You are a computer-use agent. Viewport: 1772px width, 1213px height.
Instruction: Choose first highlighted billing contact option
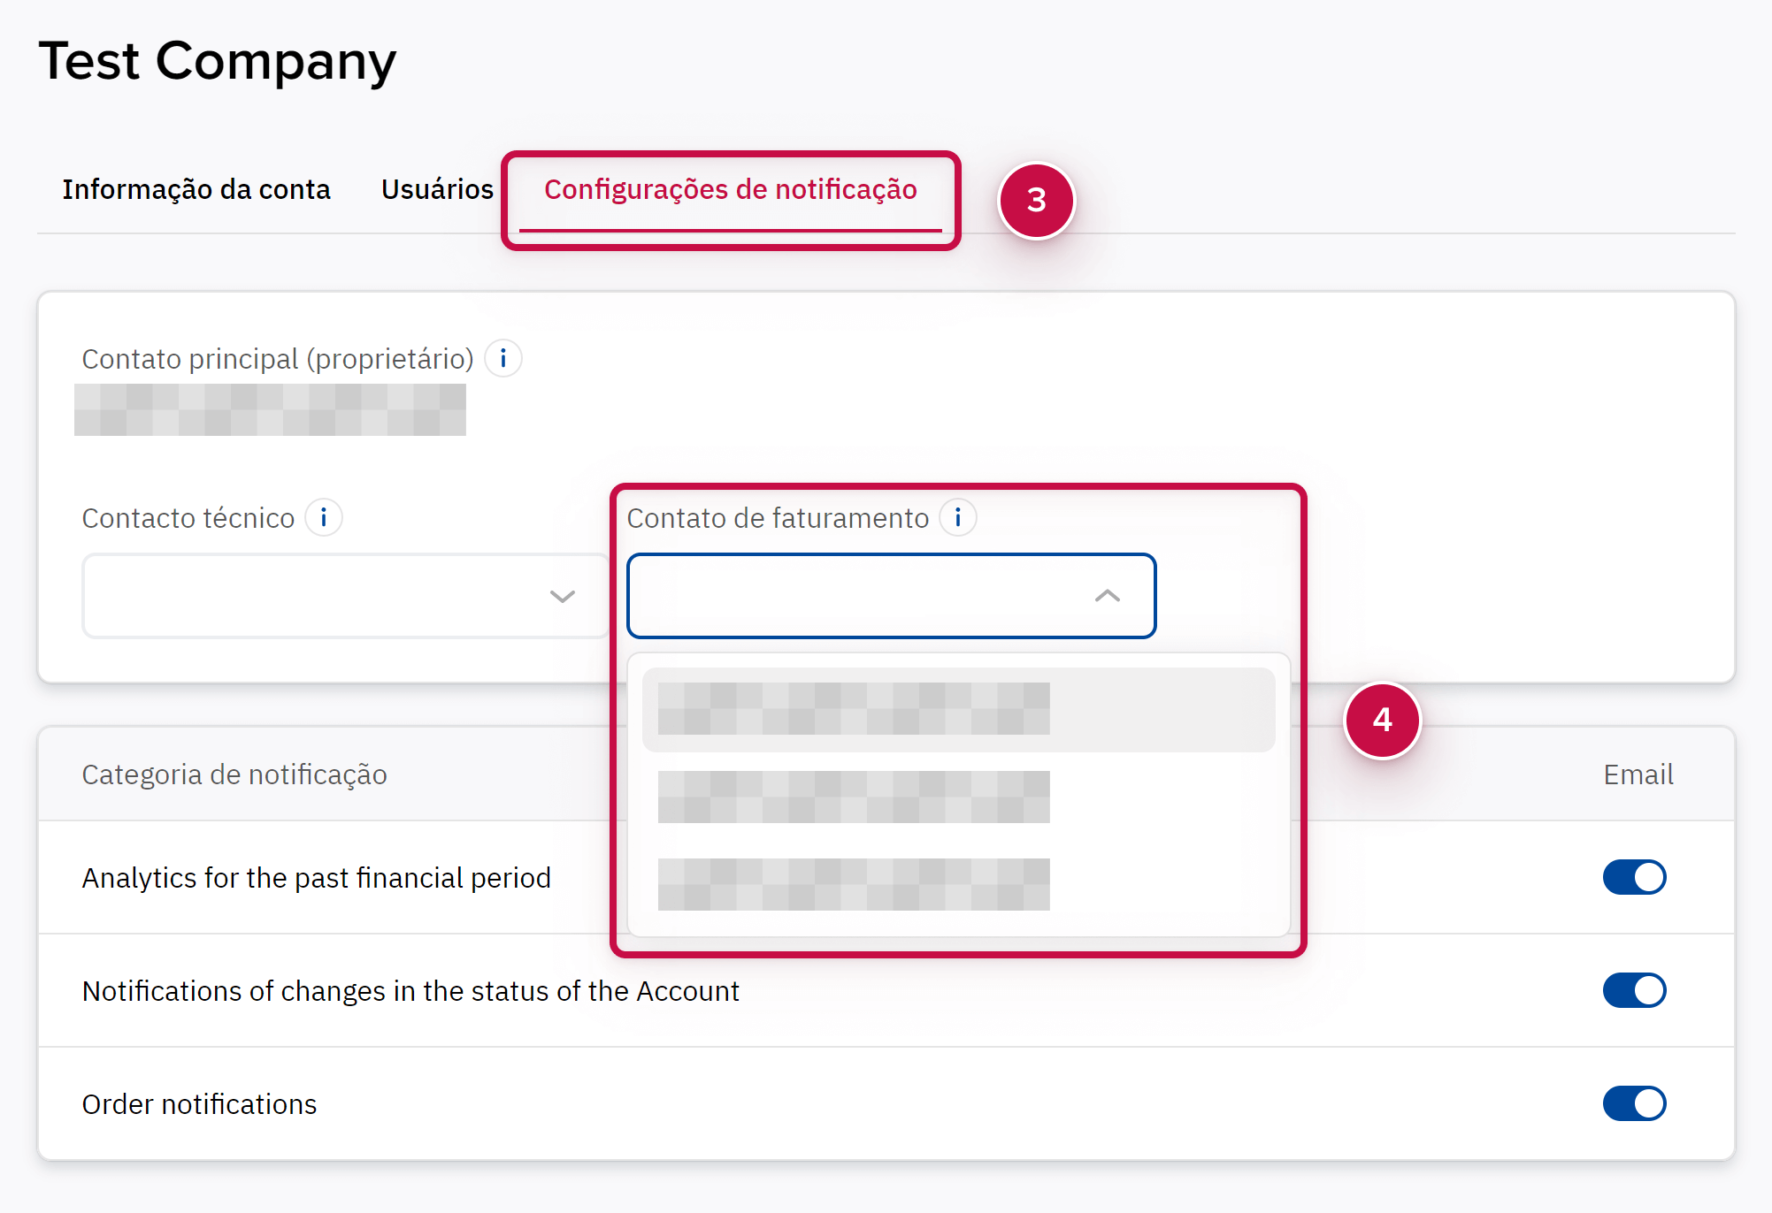pyautogui.click(x=958, y=710)
